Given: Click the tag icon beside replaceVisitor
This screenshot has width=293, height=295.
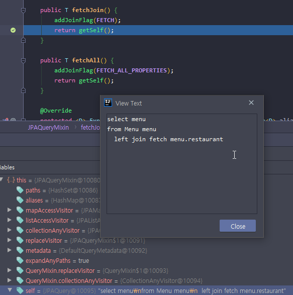Looking at the screenshot, I should tap(20, 240).
